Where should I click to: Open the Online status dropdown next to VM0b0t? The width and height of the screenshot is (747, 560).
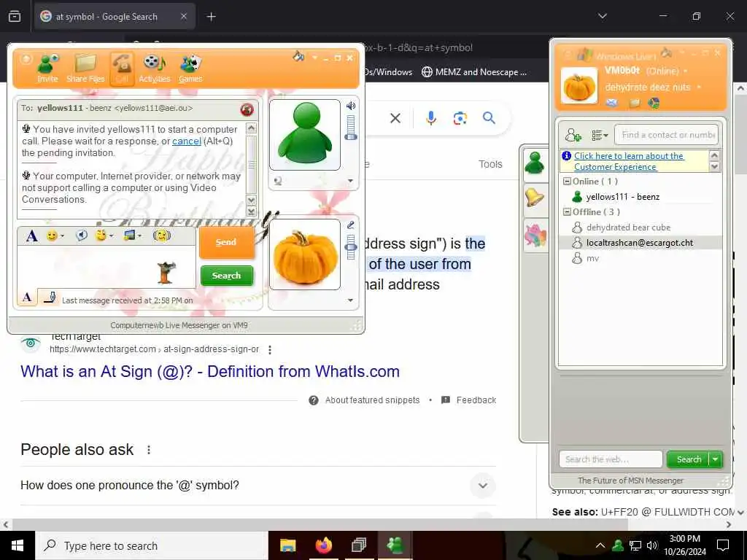[686, 71]
